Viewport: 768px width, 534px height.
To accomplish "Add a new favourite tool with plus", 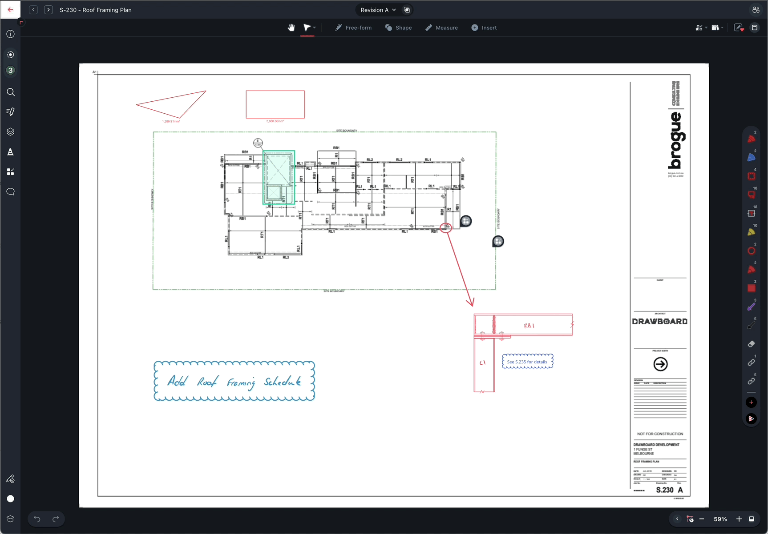I will 751,402.
